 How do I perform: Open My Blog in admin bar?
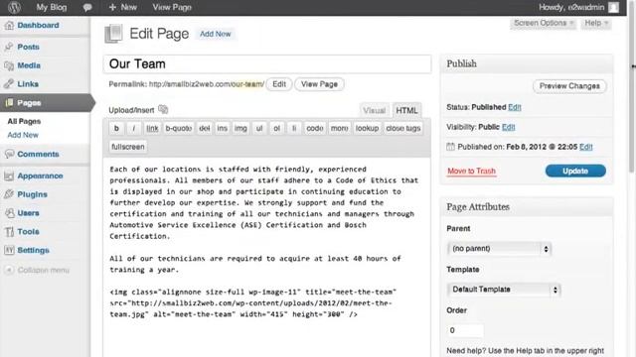coord(52,7)
